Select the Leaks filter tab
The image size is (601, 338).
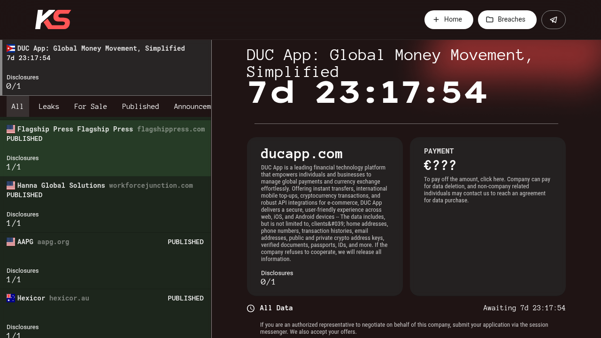(x=49, y=107)
